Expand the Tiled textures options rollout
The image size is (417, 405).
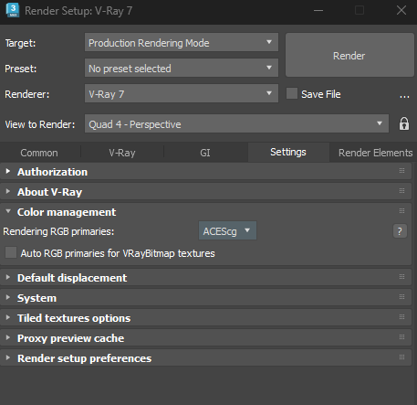click(x=205, y=318)
